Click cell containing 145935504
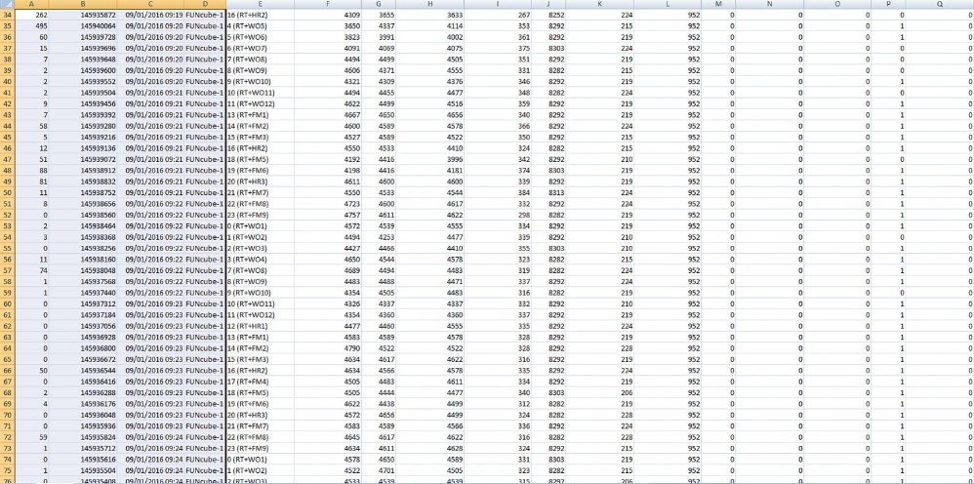The image size is (974, 484). point(83,470)
